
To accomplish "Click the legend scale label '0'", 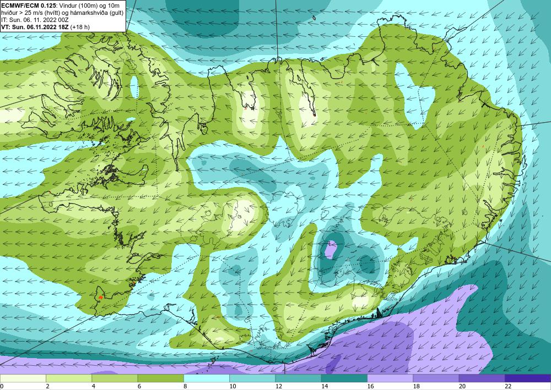I will click(2, 386).
